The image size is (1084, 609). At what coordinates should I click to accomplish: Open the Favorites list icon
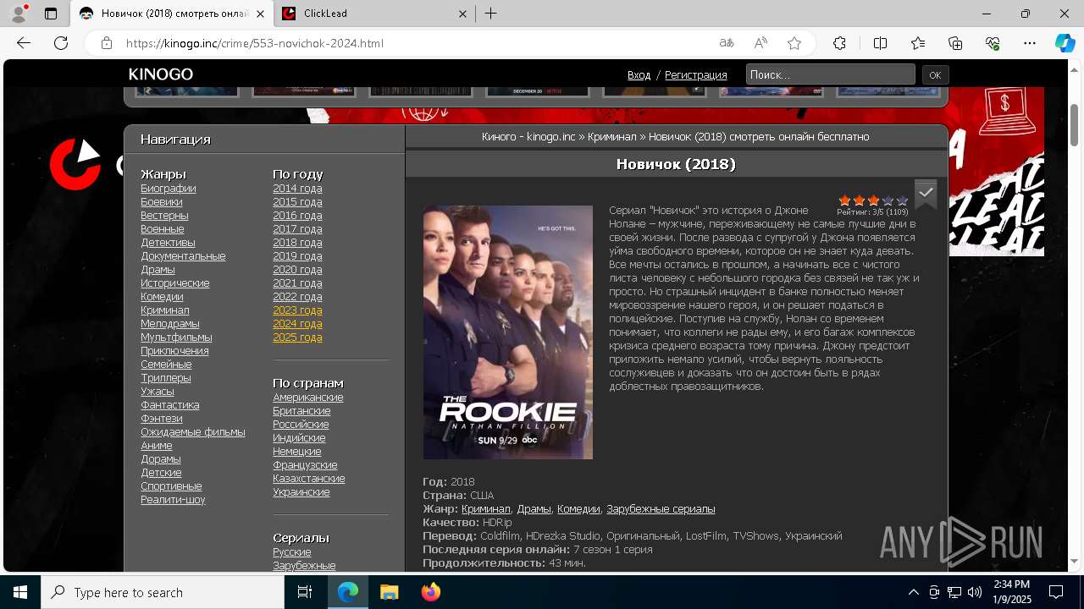(x=918, y=43)
